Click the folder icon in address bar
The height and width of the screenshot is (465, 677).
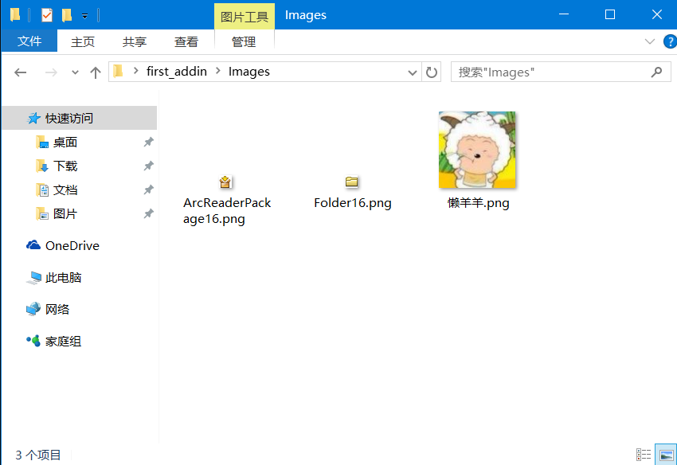[119, 71]
